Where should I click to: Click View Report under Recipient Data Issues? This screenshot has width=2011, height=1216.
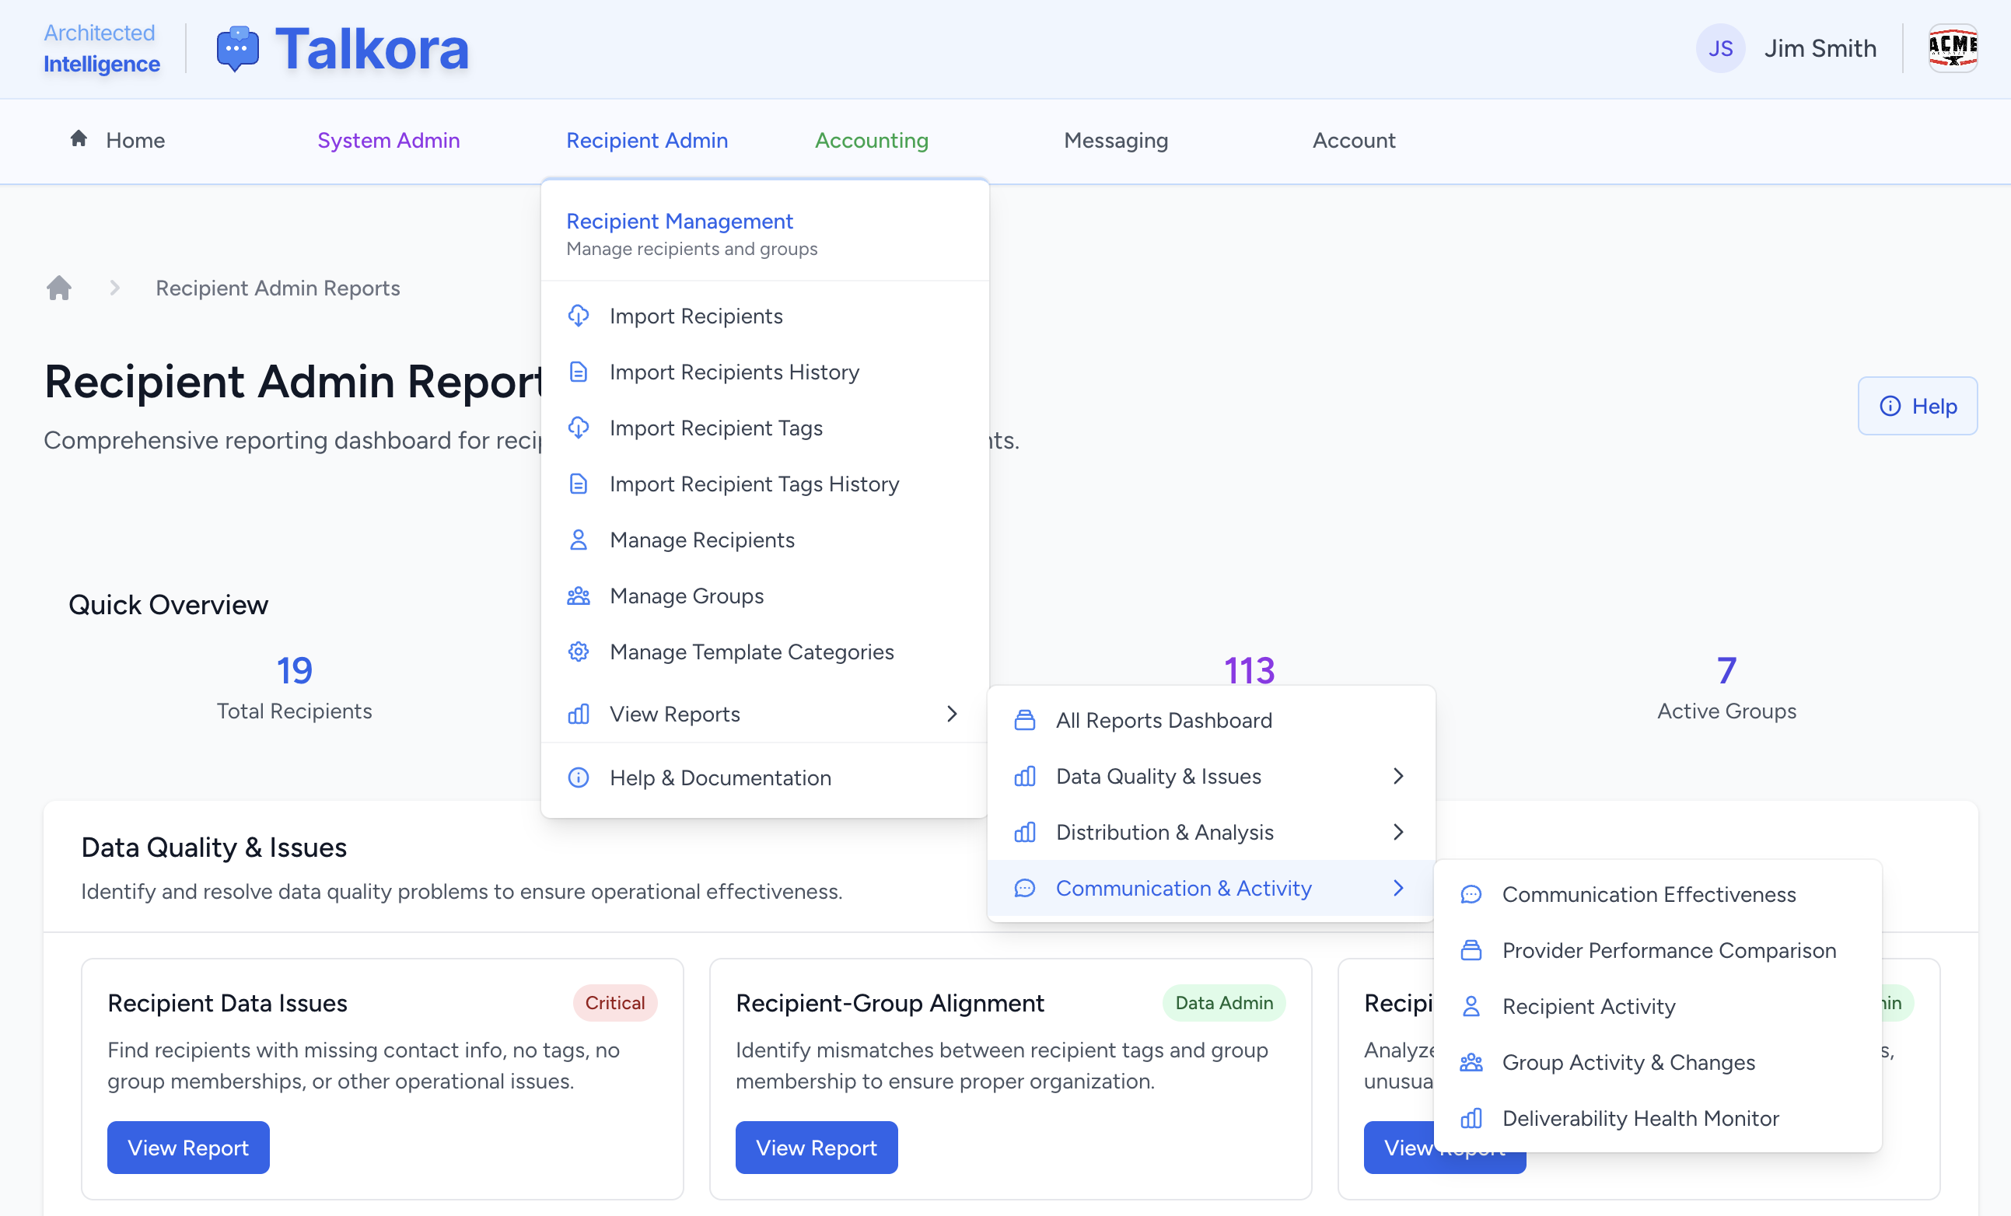tap(187, 1148)
